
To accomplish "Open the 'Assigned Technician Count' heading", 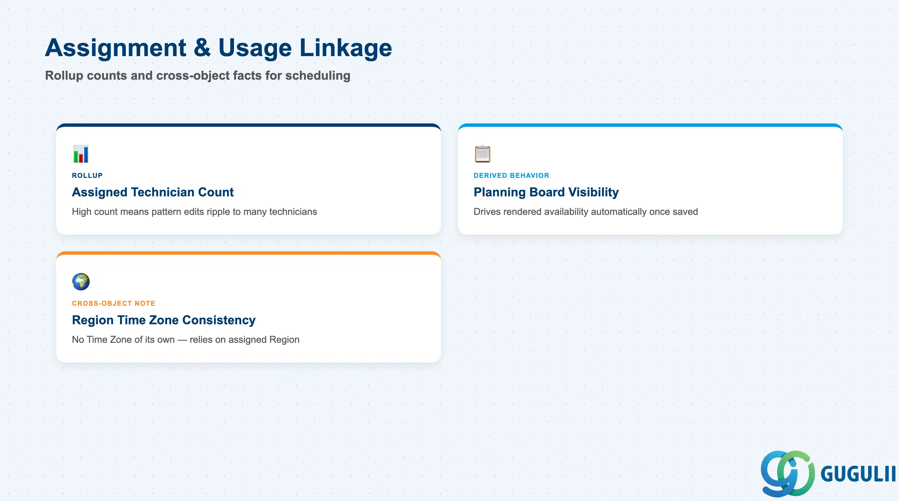I will pyautogui.click(x=153, y=192).
